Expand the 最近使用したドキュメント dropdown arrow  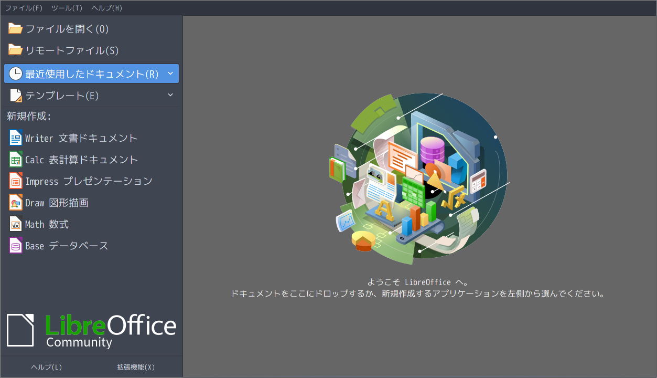tap(170, 73)
